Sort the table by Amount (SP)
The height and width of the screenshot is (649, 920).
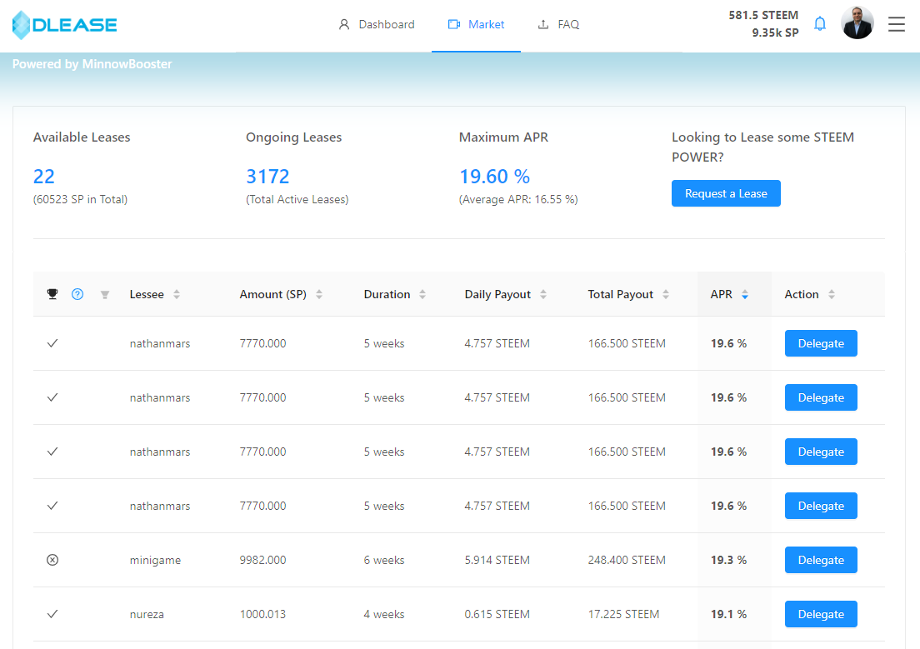coord(319,295)
